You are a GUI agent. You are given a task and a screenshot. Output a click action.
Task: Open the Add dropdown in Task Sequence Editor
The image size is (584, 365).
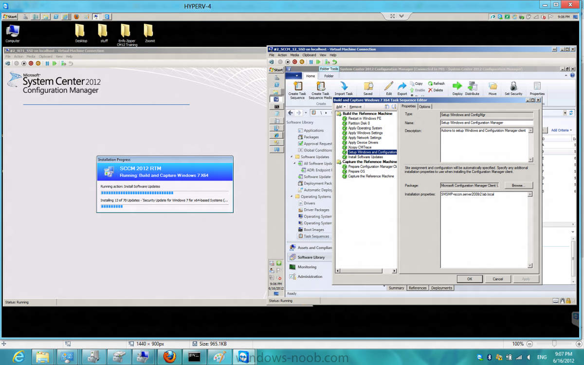pos(341,107)
